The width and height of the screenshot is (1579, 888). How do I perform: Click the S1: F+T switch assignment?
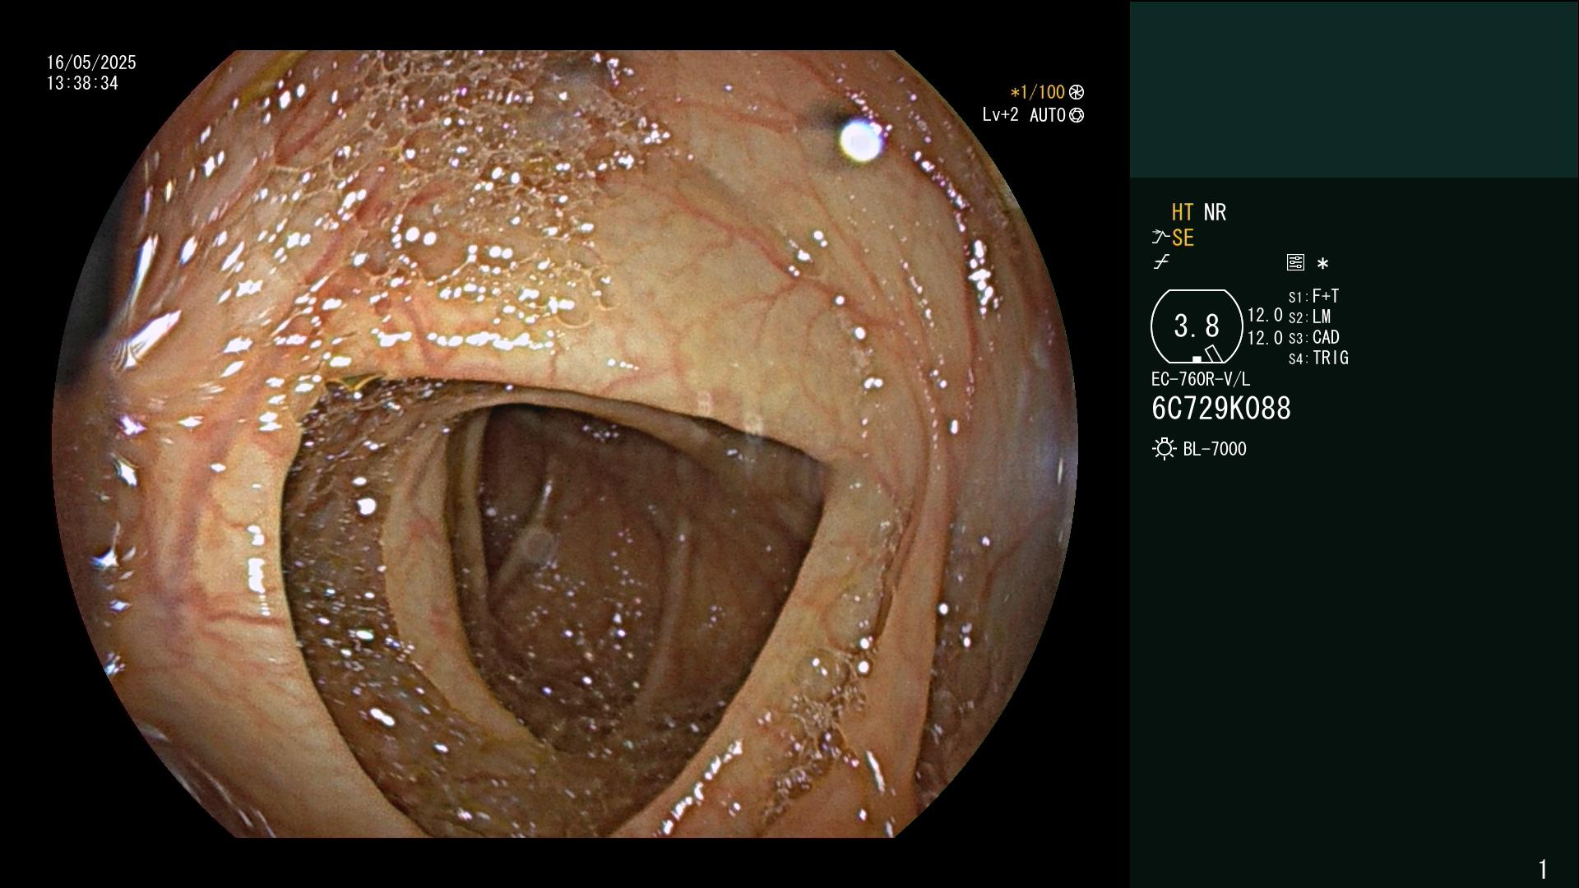coord(1313,296)
